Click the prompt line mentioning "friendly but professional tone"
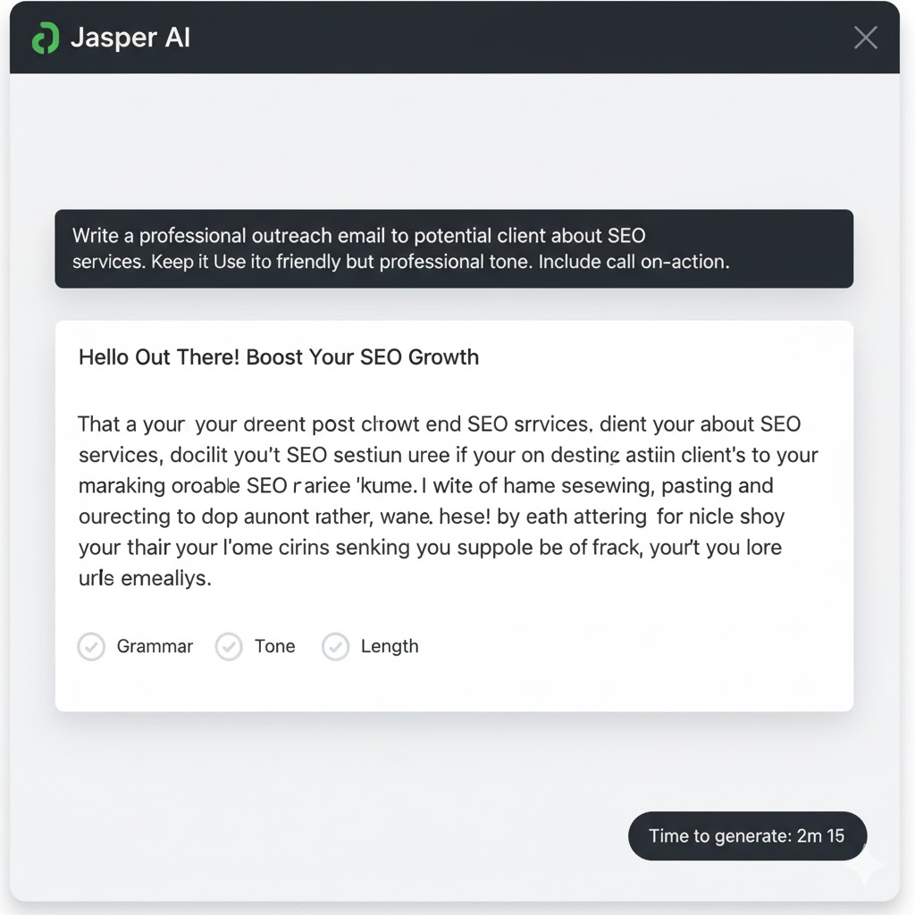915x915 pixels. point(400,264)
